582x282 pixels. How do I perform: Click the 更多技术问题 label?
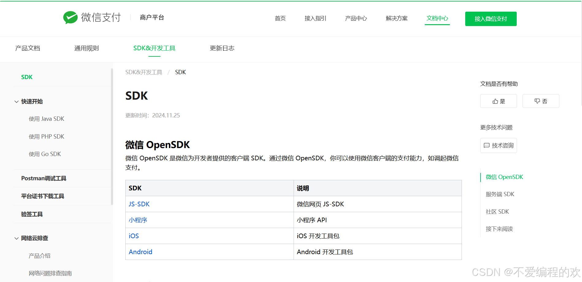coord(496,128)
